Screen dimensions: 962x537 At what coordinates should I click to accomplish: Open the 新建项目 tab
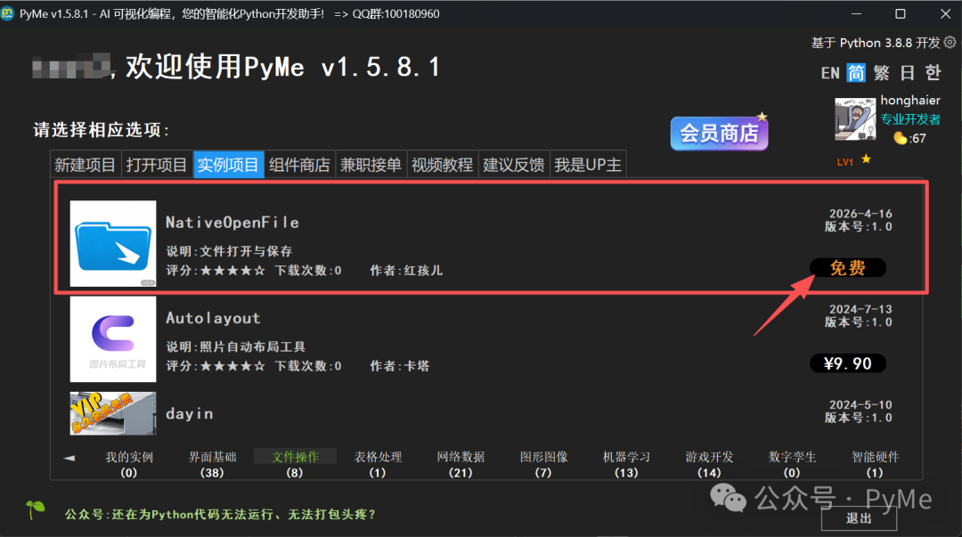click(x=86, y=165)
